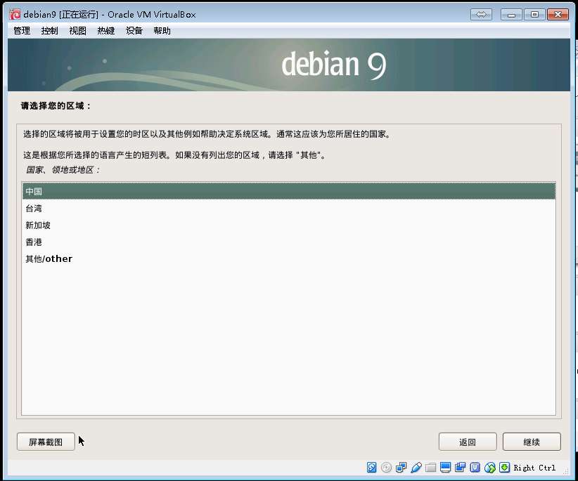Image resolution: width=578 pixels, height=481 pixels.
Task: Click the VirtualBox title bar app icon
Action: click(15, 14)
